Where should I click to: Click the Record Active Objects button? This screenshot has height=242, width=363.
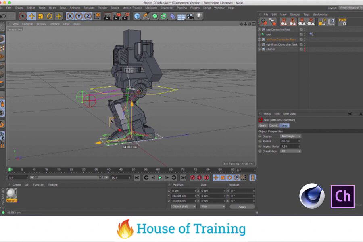[192, 177]
